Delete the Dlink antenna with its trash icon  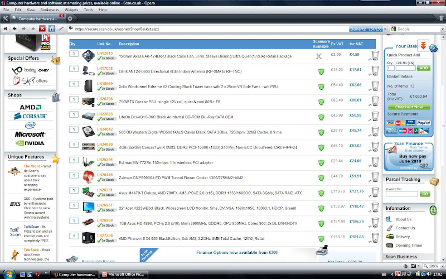375,70
